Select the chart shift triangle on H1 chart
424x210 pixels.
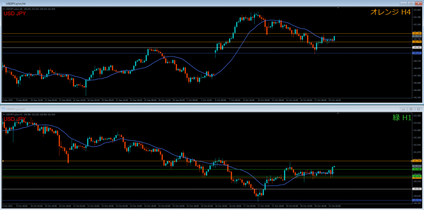pos(338,114)
